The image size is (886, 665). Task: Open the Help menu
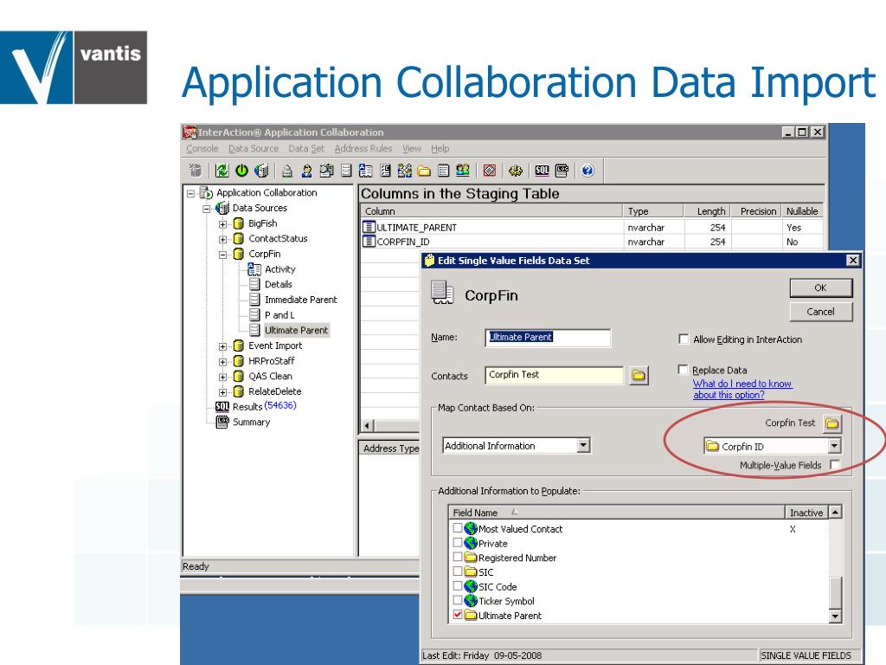coord(440,148)
